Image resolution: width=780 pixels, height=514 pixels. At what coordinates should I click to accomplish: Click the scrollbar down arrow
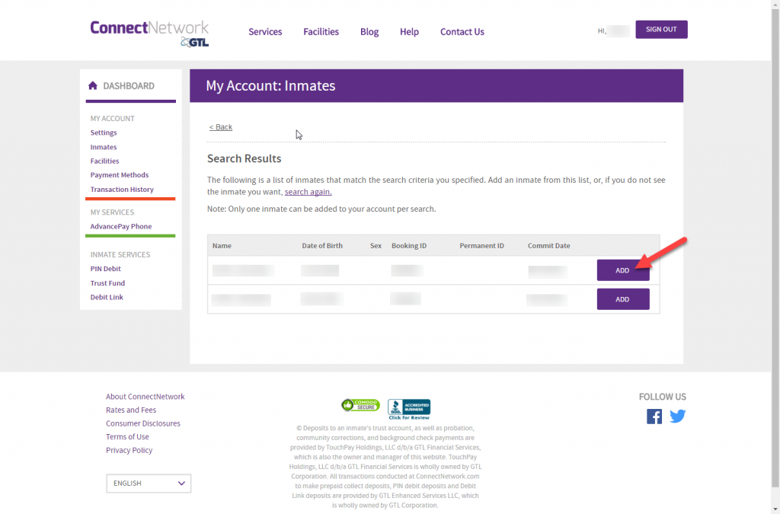[775, 509]
